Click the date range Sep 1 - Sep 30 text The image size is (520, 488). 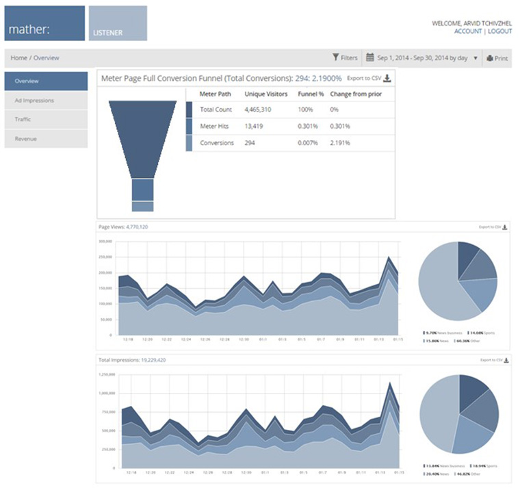(422, 58)
